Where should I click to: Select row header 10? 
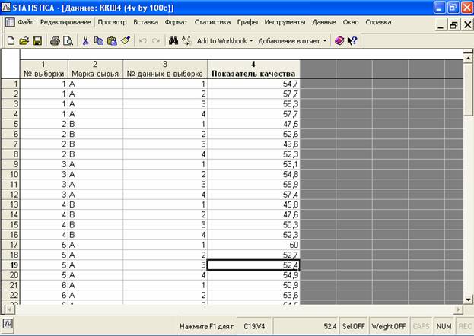pyautogui.click(x=11, y=174)
